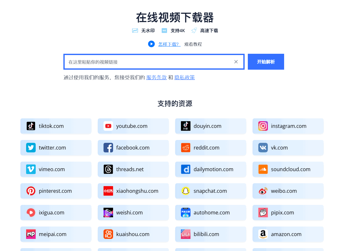Click the pipix.com label
This screenshot has height=251, width=344.
point(283,213)
